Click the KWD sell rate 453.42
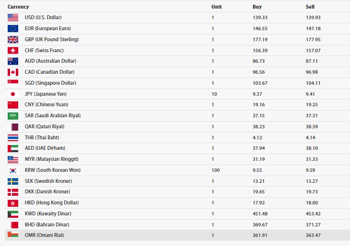 (313, 213)
